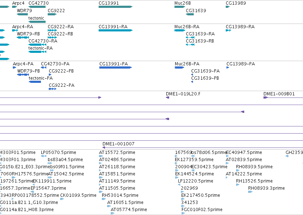Select the CG31639-RA transcript label
303x215 pixels.
tap(200, 34)
